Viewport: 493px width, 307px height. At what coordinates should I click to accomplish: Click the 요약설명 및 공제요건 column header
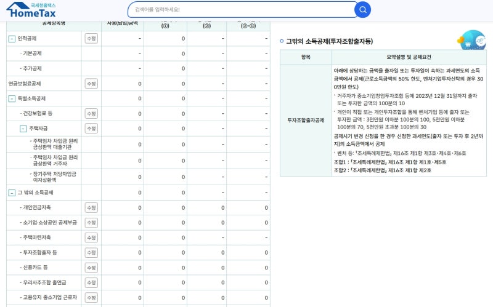tap(409, 57)
